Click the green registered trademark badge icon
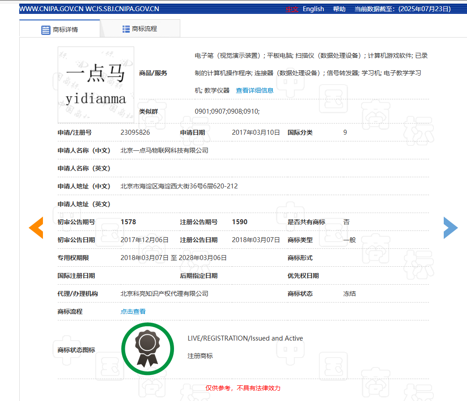The width and height of the screenshot is (467, 401). click(147, 349)
